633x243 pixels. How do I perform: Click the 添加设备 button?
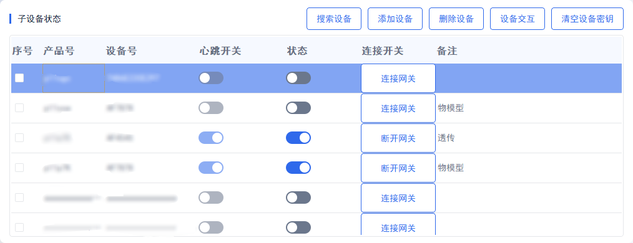[395, 19]
